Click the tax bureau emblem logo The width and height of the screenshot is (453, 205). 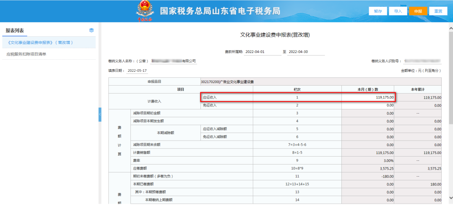tap(145, 11)
